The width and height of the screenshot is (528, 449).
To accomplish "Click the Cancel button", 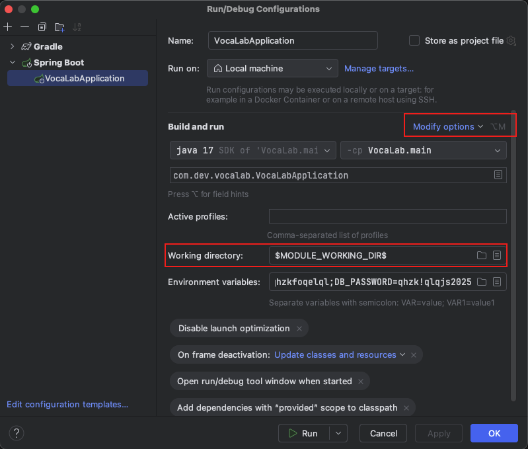I will tap(383, 433).
